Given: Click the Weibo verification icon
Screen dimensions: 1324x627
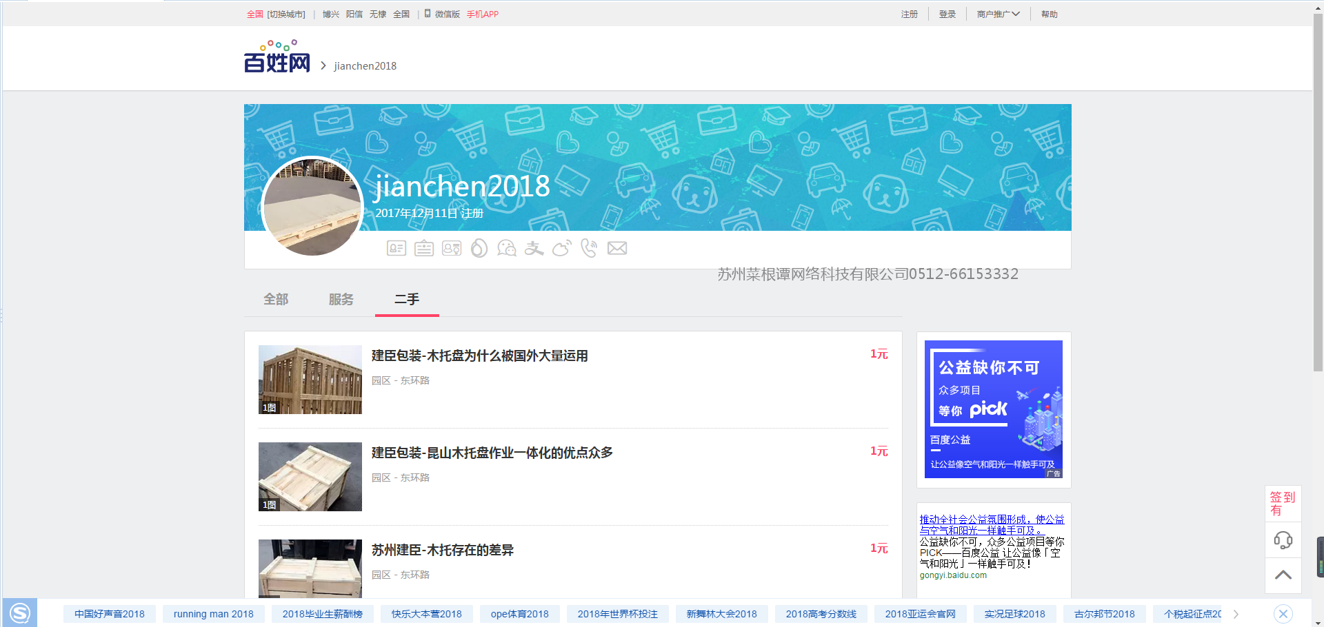Looking at the screenshot, I should (562, 248).
